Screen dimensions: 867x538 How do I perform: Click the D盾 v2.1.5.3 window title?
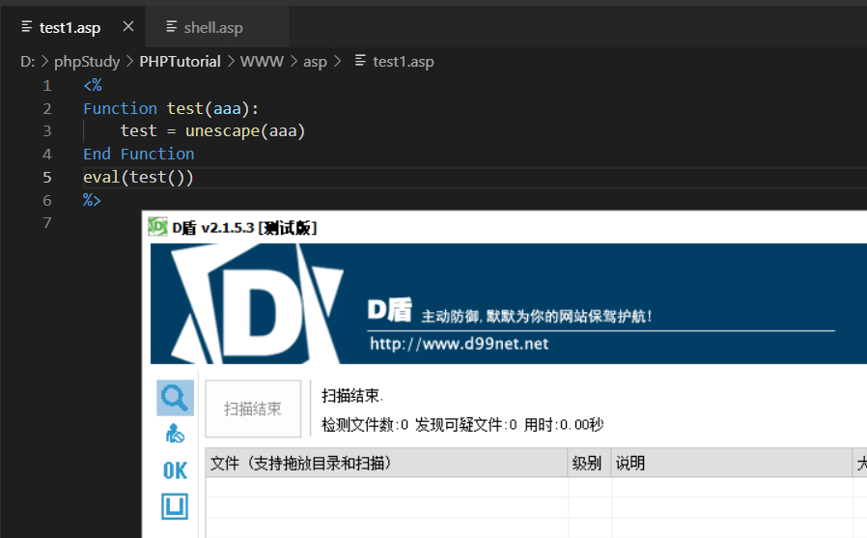tap(244, 228)
